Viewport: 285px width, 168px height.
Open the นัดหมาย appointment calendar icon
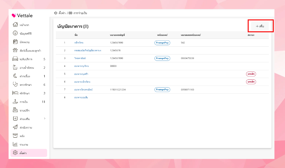click(15, 42)
